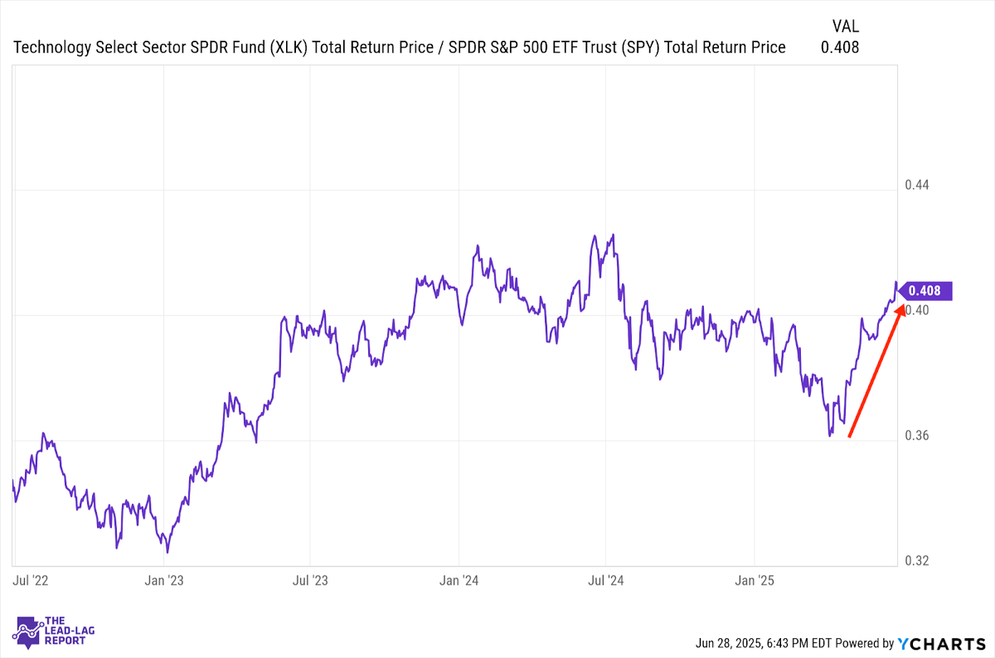Click the 0.40 y-axis label
The width and height of the screenshot is (995, 658).
(917, 310)
